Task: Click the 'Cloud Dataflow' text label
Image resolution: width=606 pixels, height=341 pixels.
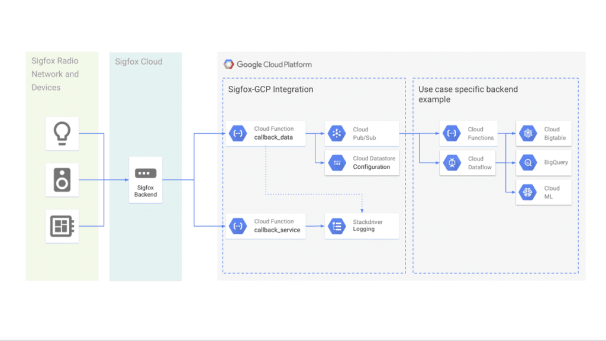Action: tap(479, 163)
